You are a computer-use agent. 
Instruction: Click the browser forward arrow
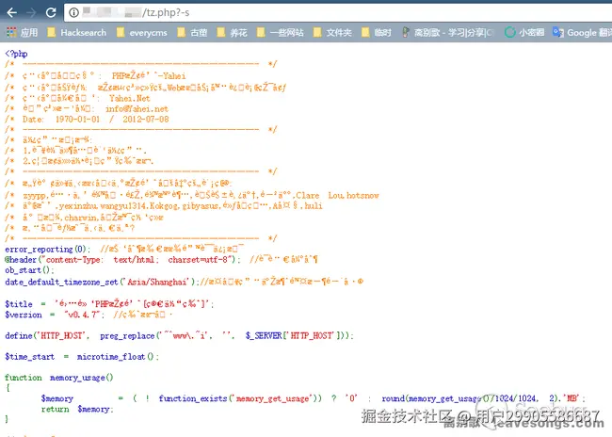(x=31, y=12)
